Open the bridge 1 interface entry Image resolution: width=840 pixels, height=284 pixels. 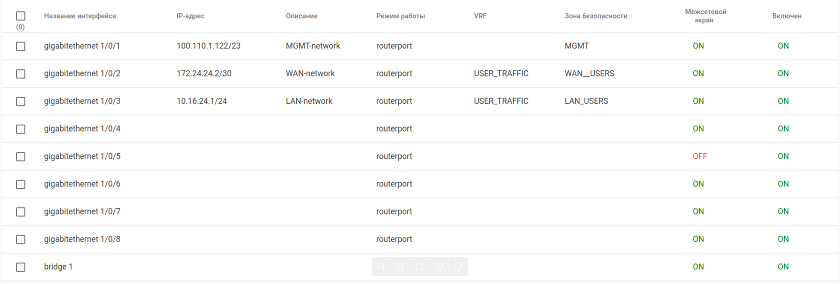(x=58, y=267)
